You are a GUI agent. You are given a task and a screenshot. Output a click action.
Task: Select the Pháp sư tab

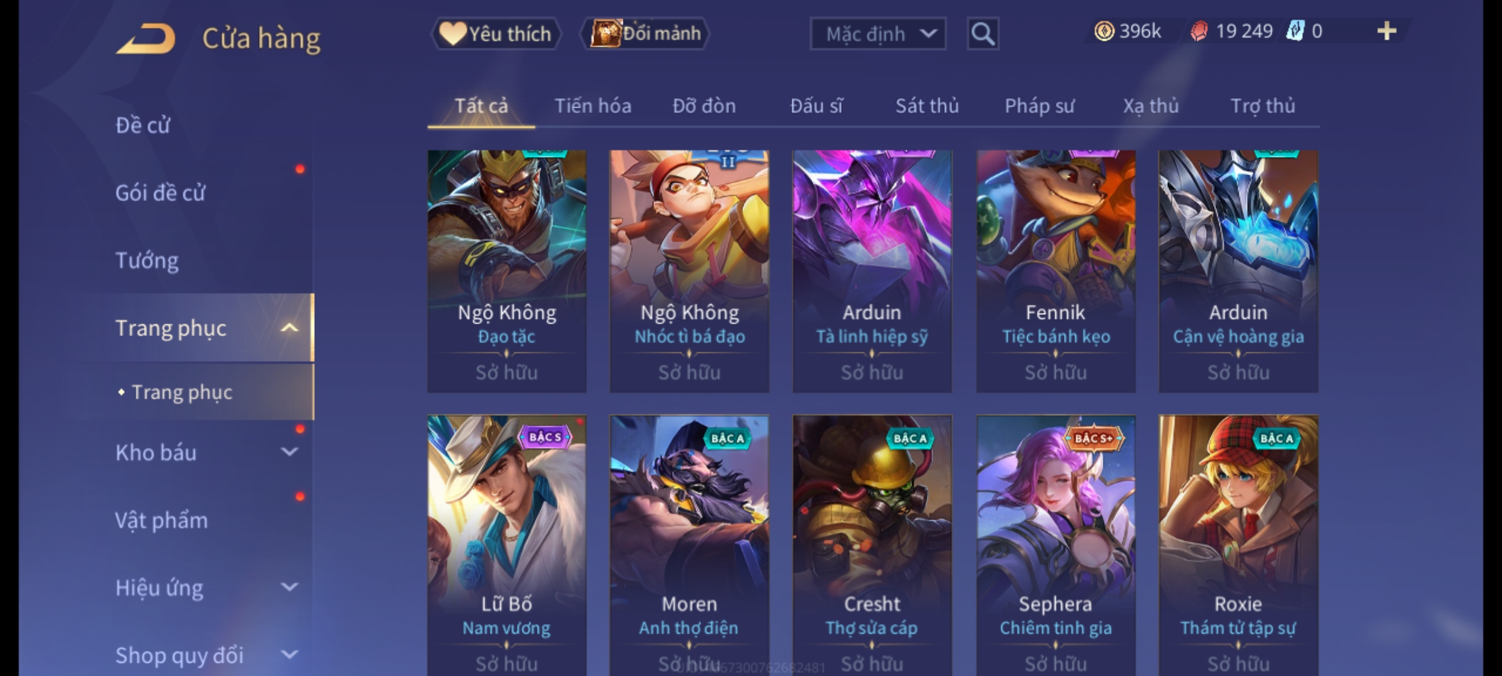point(1040,106)
